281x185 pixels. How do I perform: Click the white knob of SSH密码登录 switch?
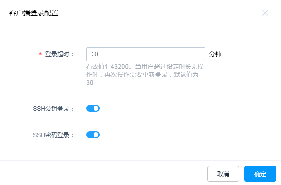[x=96, y=135]
